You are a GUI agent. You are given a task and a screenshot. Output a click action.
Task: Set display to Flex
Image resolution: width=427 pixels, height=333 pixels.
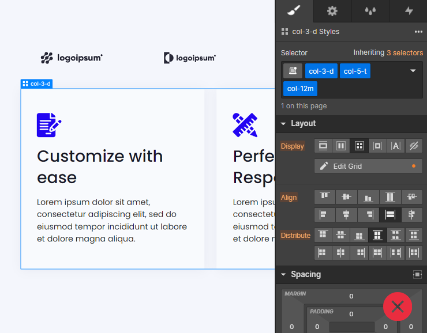(341, 146)
